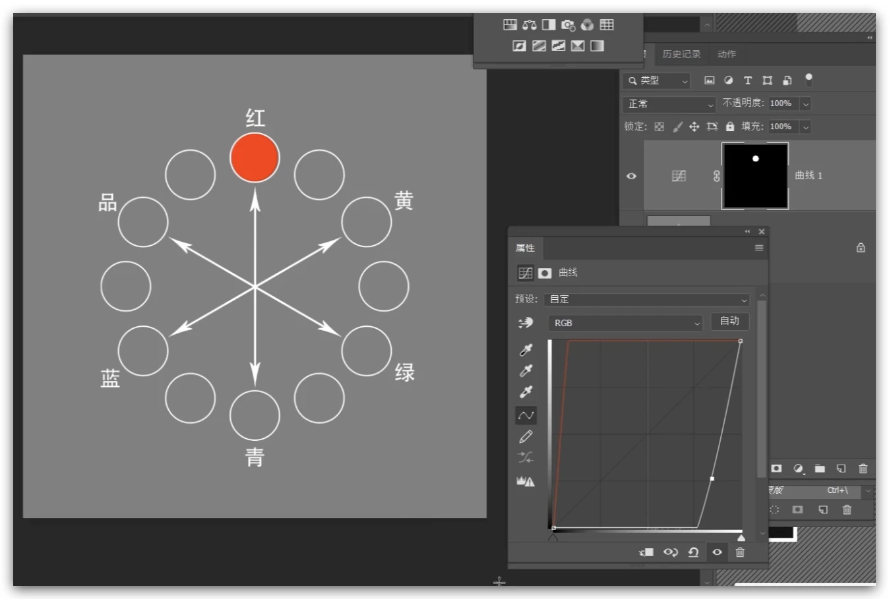The height and width of the screenshot is (599, 889).
Task: Toggle adjustment visibility eye in properties panel
Action: (717, 552)
